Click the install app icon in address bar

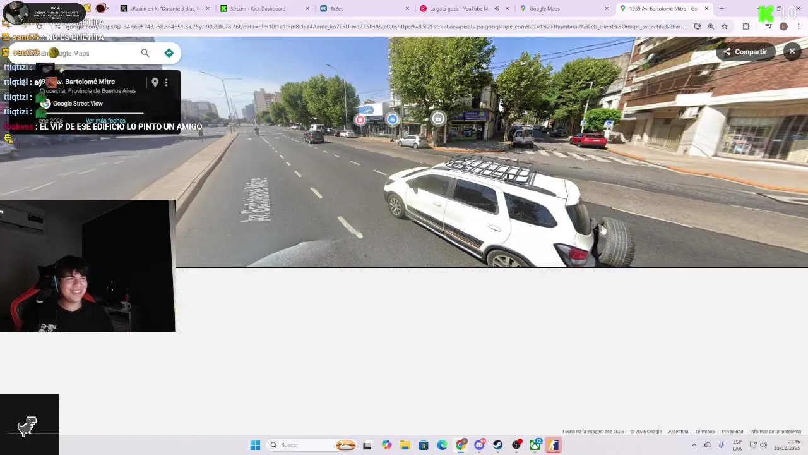(697, 27)
